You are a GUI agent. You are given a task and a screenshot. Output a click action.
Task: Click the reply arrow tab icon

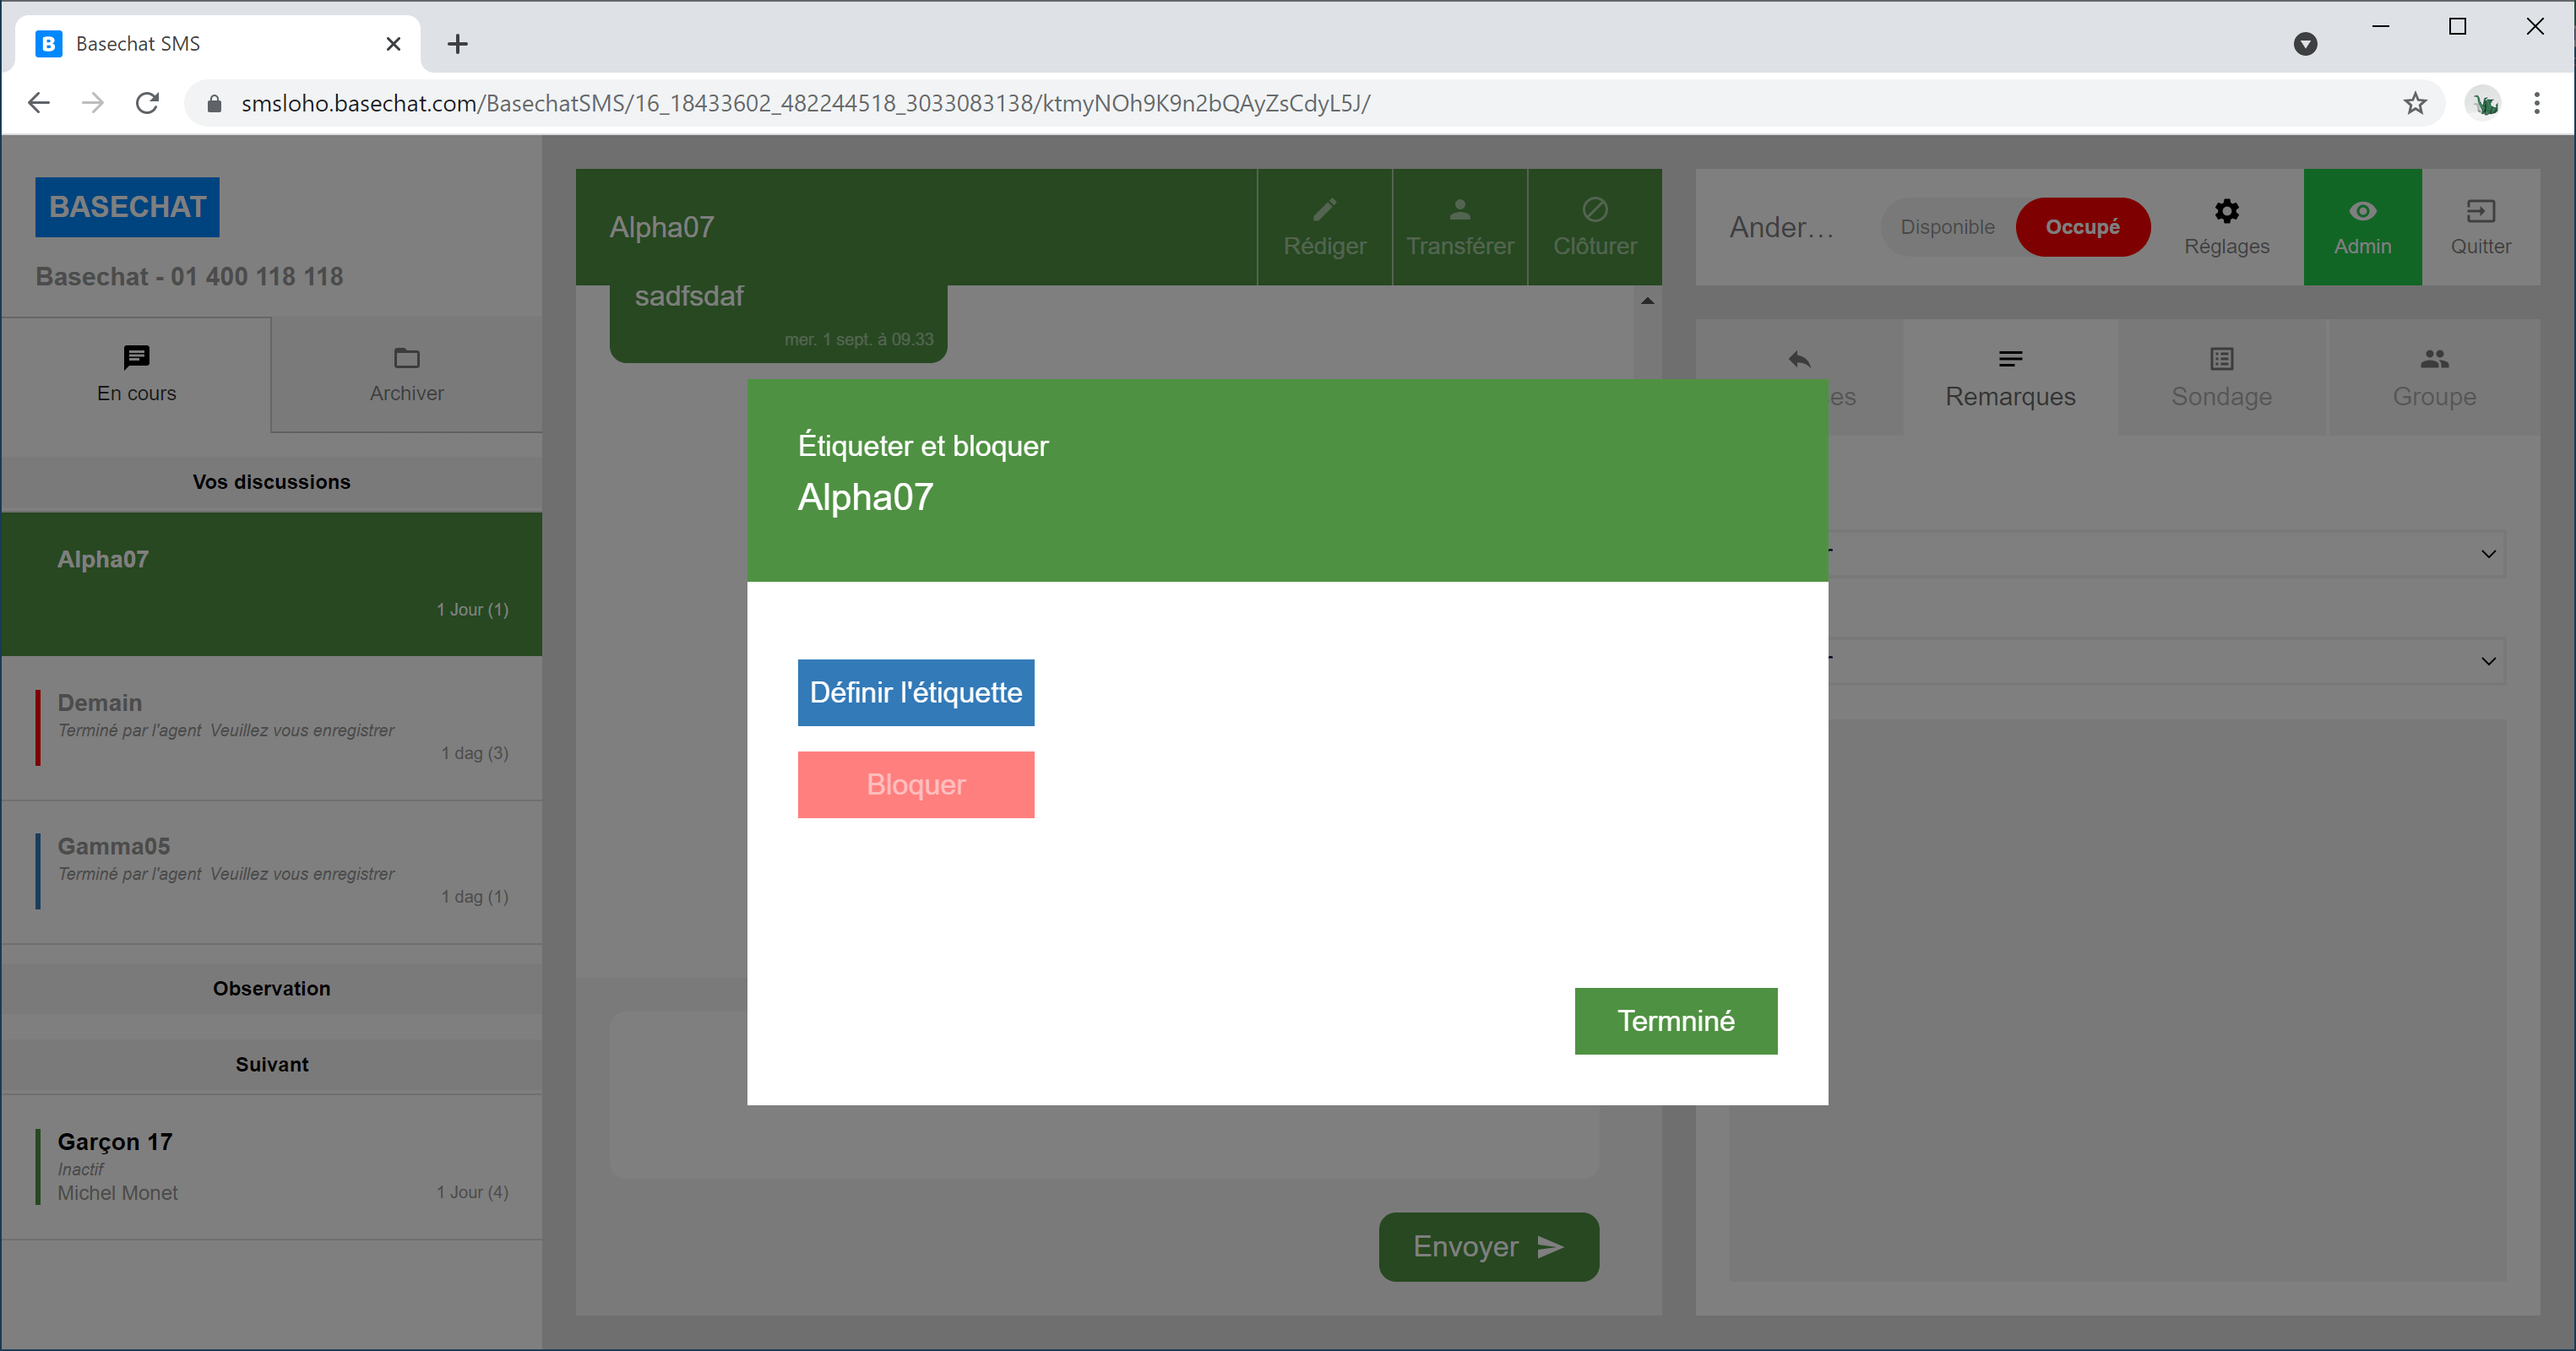(1799, 360)
